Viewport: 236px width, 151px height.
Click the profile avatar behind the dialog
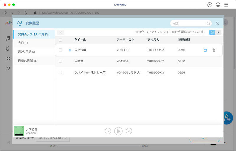225,23
